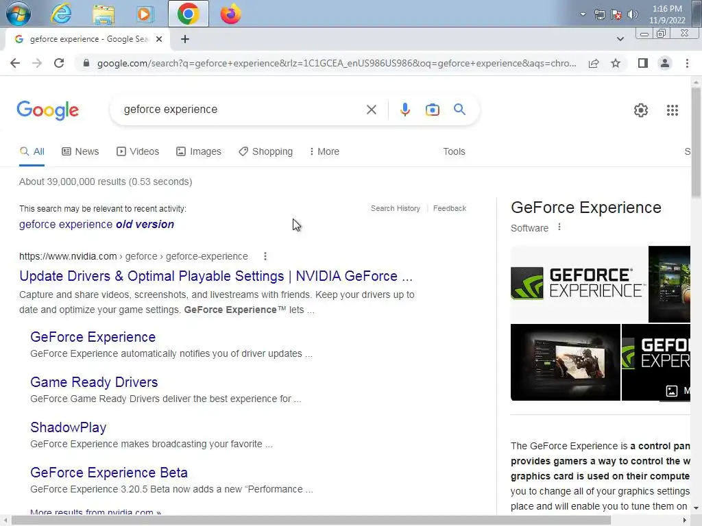Close the geforce experience tab

(x=159, y=39)
